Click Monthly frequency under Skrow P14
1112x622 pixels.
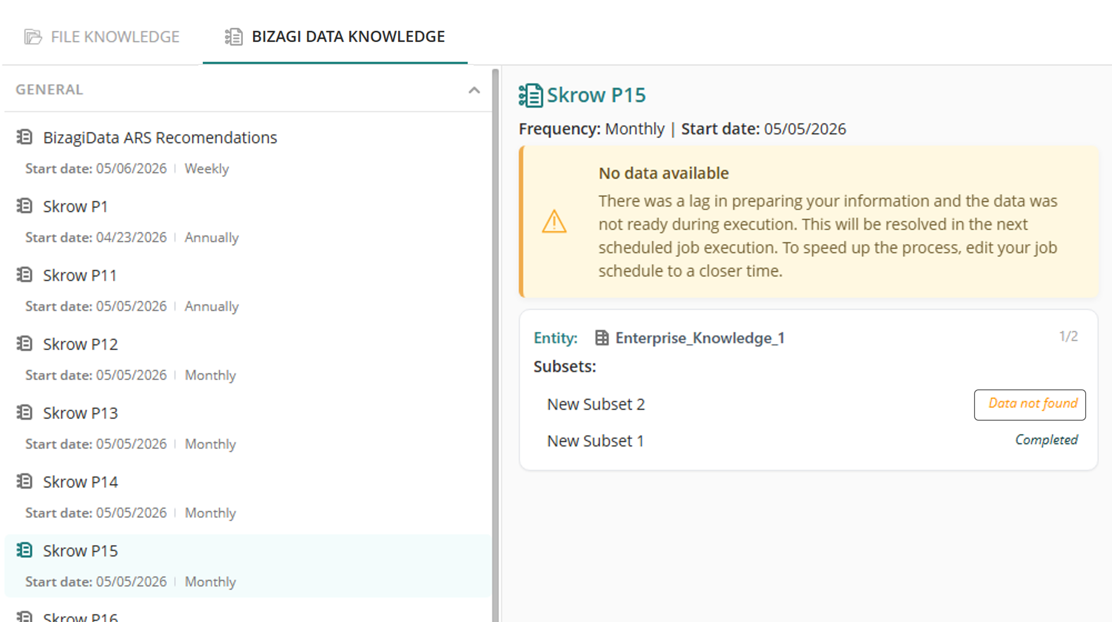[210, 513]
